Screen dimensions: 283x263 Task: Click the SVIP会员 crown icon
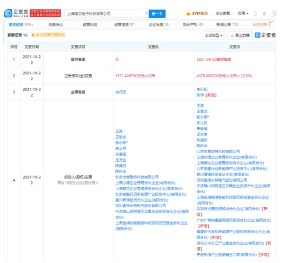188,14
